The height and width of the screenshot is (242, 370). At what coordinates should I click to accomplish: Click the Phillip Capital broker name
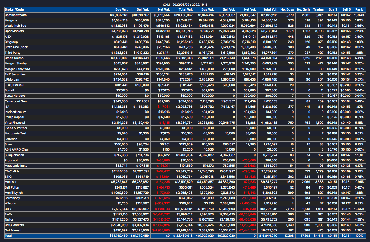(14, 117)
